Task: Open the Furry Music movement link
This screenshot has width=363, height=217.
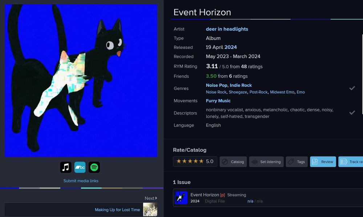Action: click(218, 101)
